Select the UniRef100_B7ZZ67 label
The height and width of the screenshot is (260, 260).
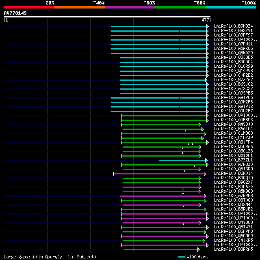(x=233, y=80)
